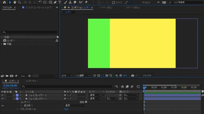Select the Selection arrow tool
204x114 pixels.
tap(10, 2)
